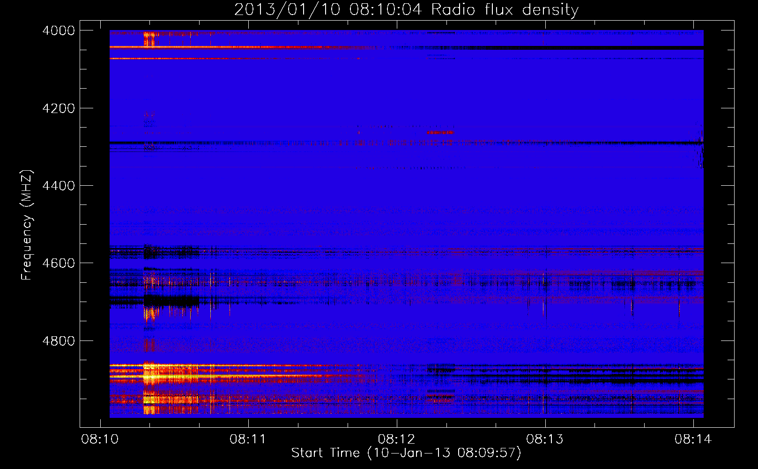Click the 08:13 time tick label

click(x=545, y=439)
